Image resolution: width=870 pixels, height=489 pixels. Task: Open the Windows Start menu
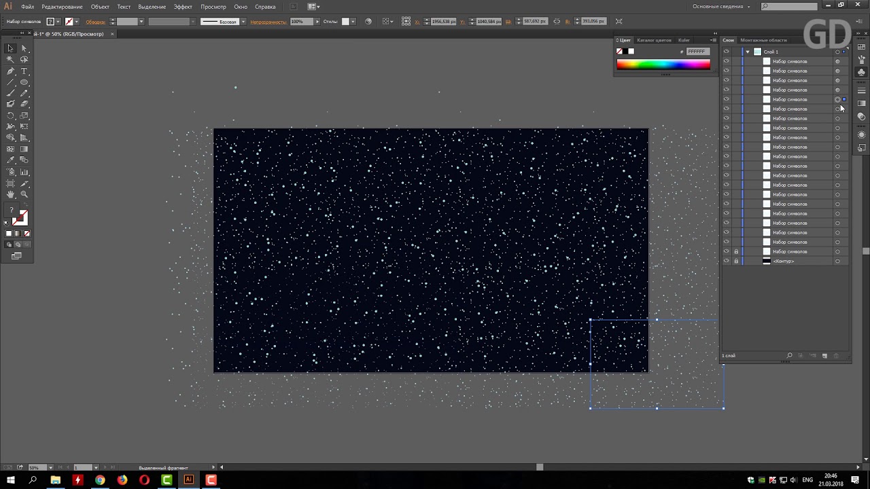tap(11, 480)
